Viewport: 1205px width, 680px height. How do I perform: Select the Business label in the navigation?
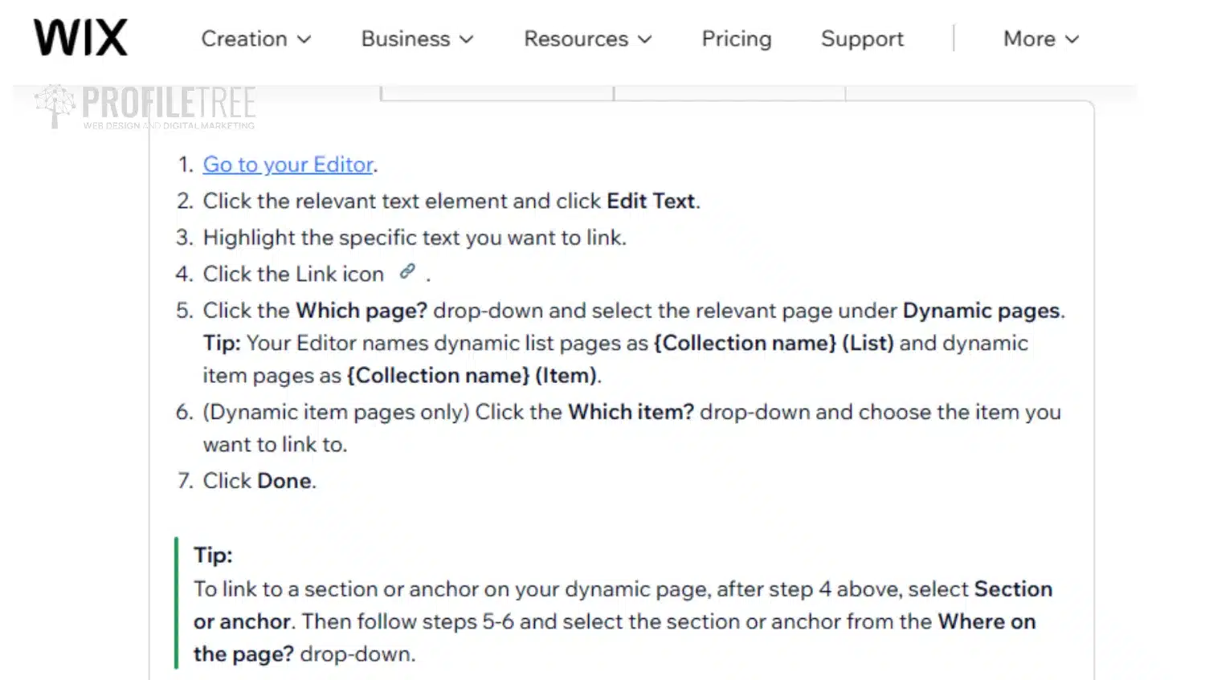click(406, 39)
